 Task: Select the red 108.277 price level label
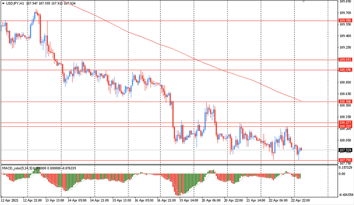pyautogui.click(x=346, y=123)
